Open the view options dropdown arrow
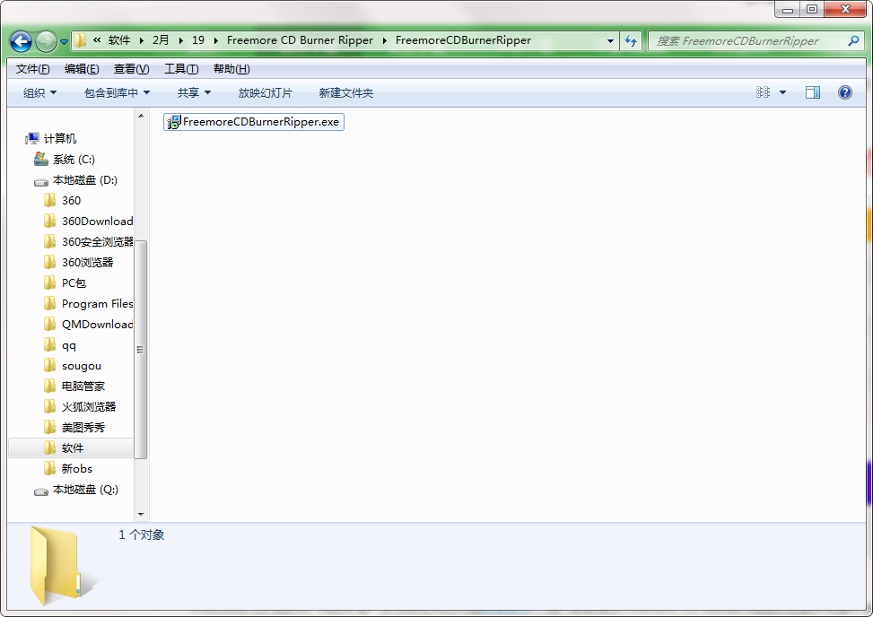Screen dimensions: 873x617 pyautogui.click(x=782, y=92)
